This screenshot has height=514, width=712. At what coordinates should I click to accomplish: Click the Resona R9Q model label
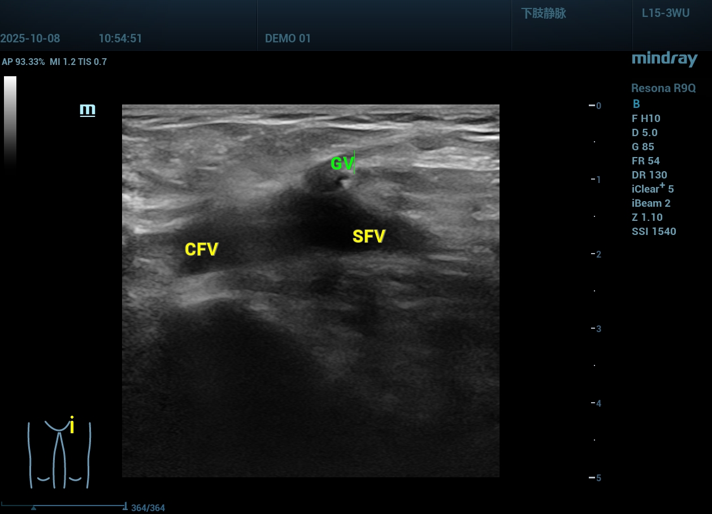pos(663,88)
